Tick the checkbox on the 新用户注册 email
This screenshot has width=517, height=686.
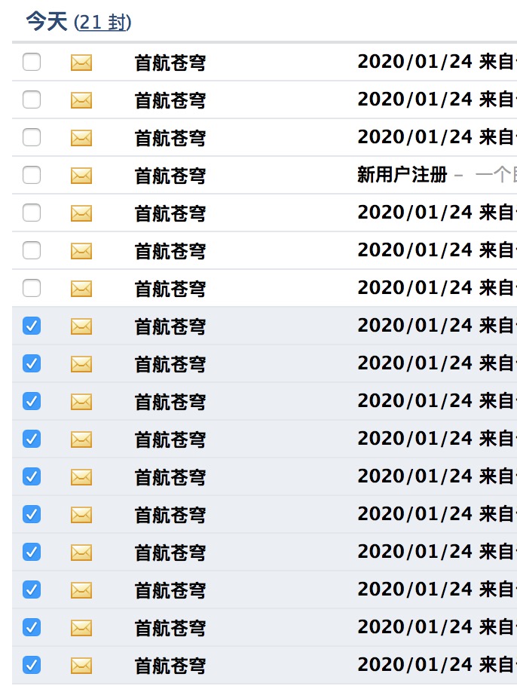coord(32,175)
